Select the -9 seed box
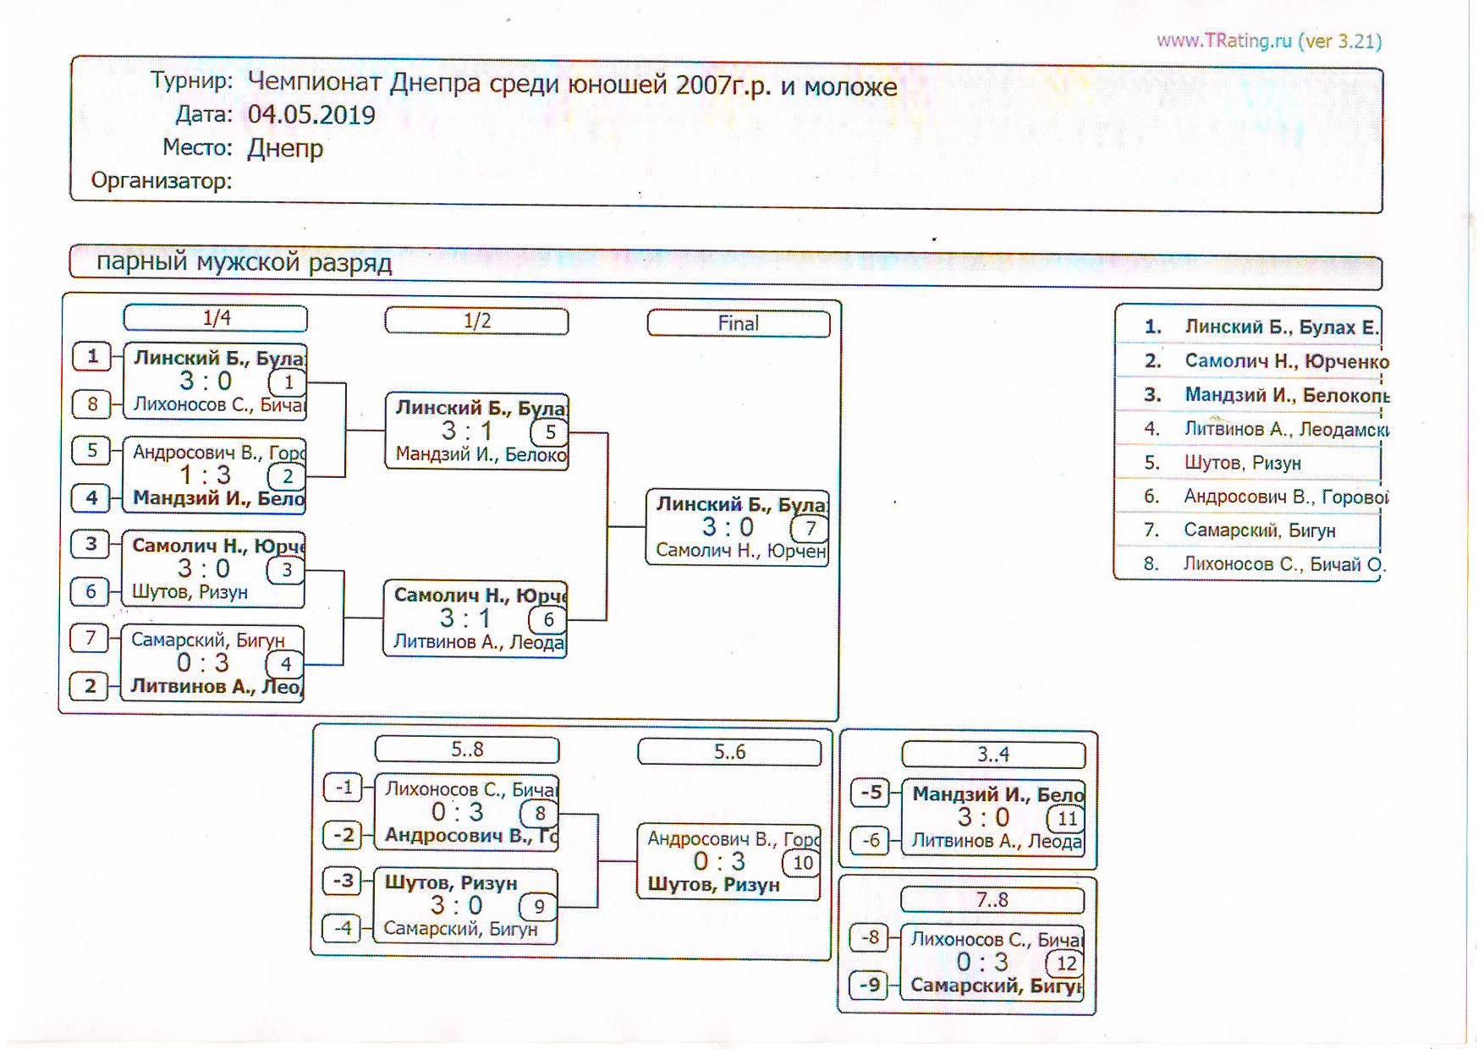 tap(869, 986)
